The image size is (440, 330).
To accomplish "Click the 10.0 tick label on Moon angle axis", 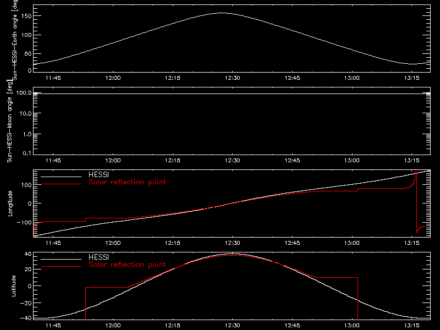I will (25, 113).
